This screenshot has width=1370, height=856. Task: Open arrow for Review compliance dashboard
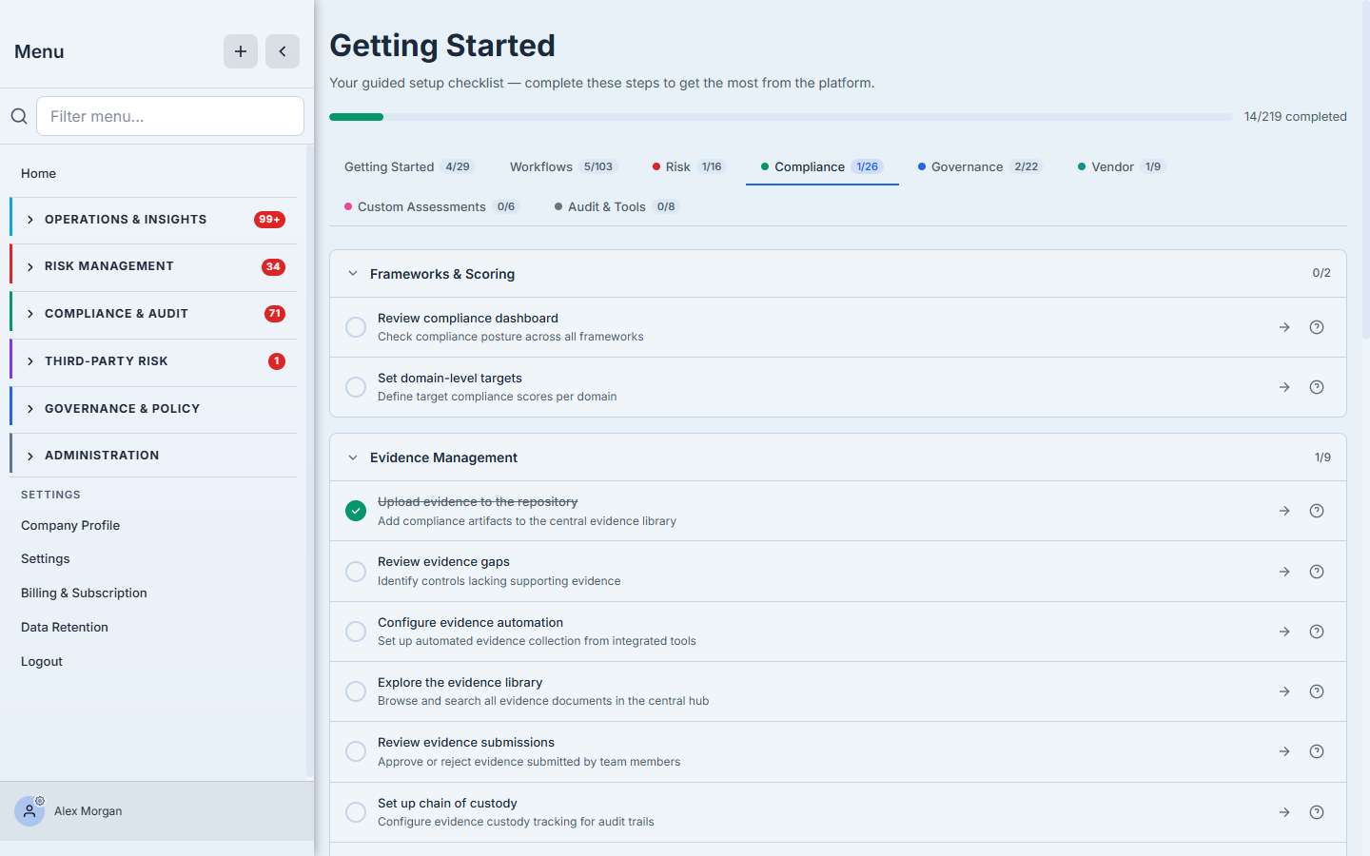1284,327
